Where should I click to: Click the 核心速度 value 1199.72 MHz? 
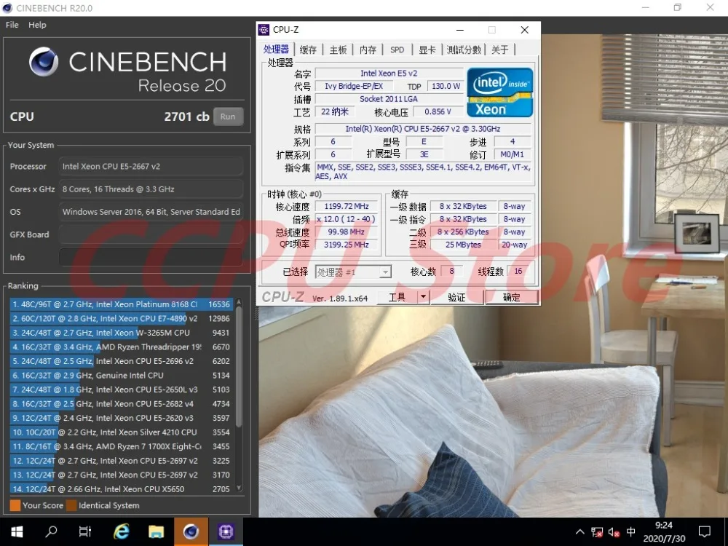(347, 206)
